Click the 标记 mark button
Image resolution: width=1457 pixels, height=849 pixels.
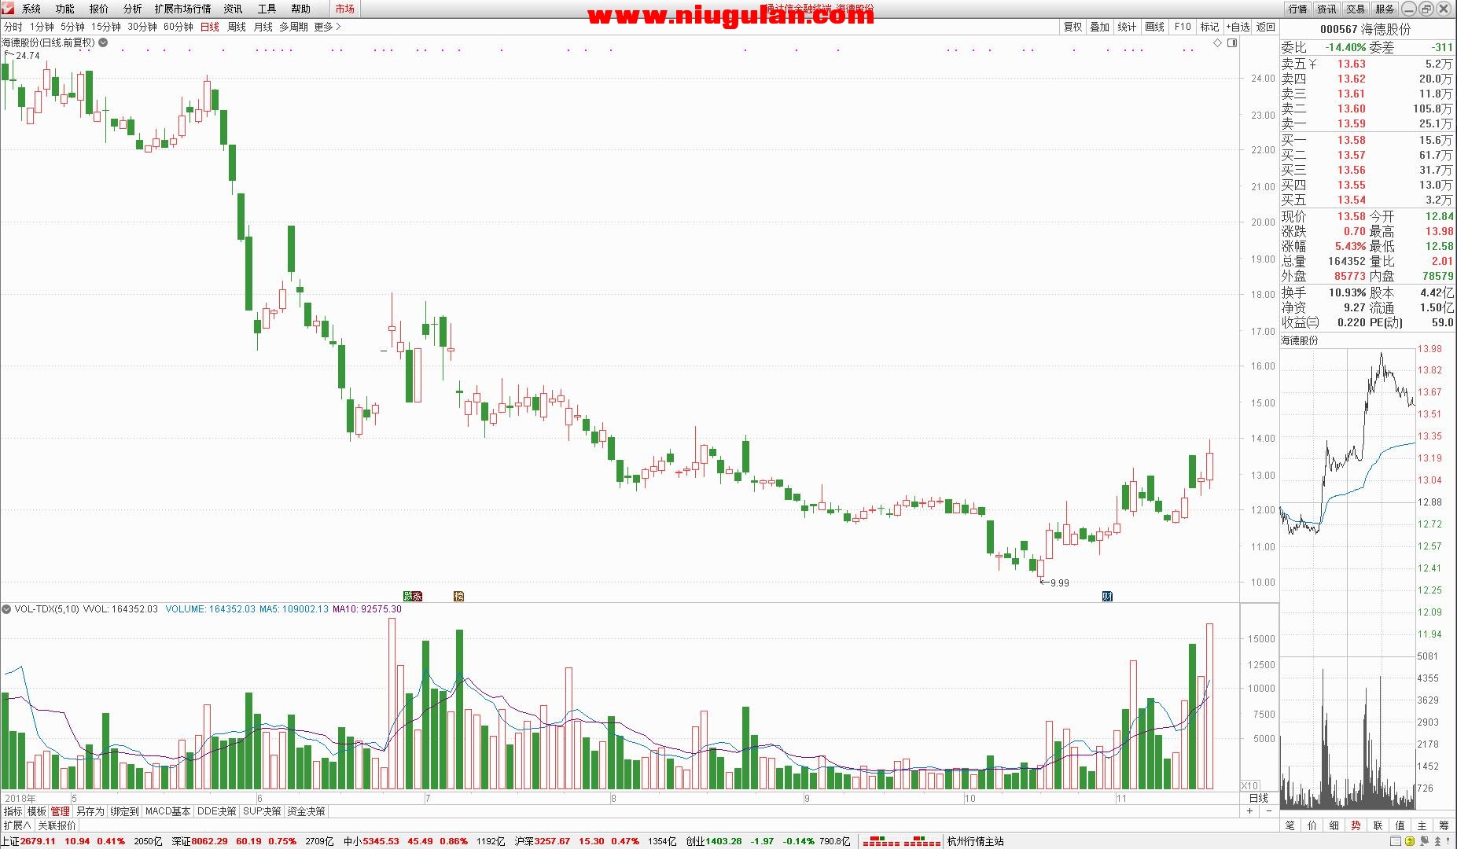1209,27
